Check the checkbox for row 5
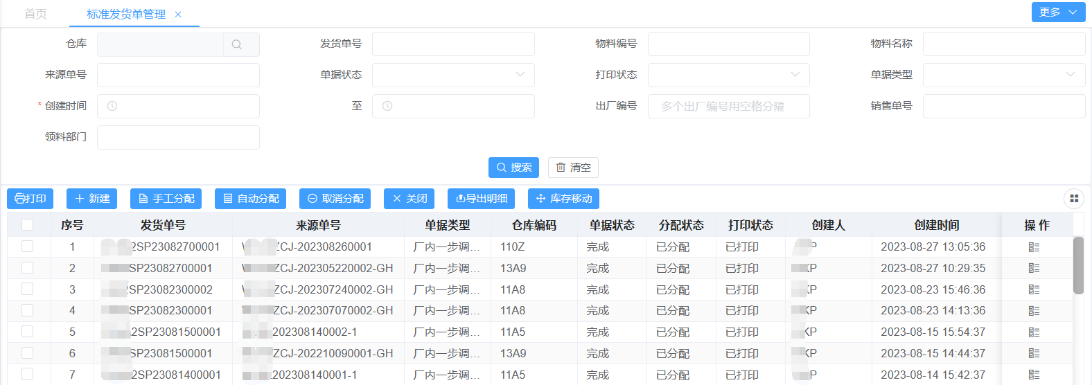The width and height of the screenshot is (1092, 385). coord(28,332)
